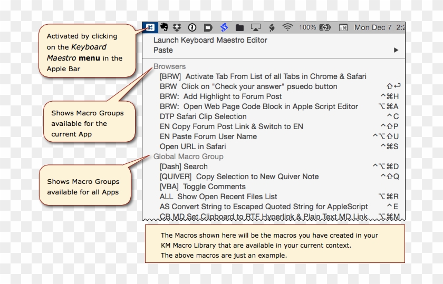Viewport: 443px width, 284px height.
Task: Select BRW: Add Highlight to Forum Post
Action: [x=220, y=96]
